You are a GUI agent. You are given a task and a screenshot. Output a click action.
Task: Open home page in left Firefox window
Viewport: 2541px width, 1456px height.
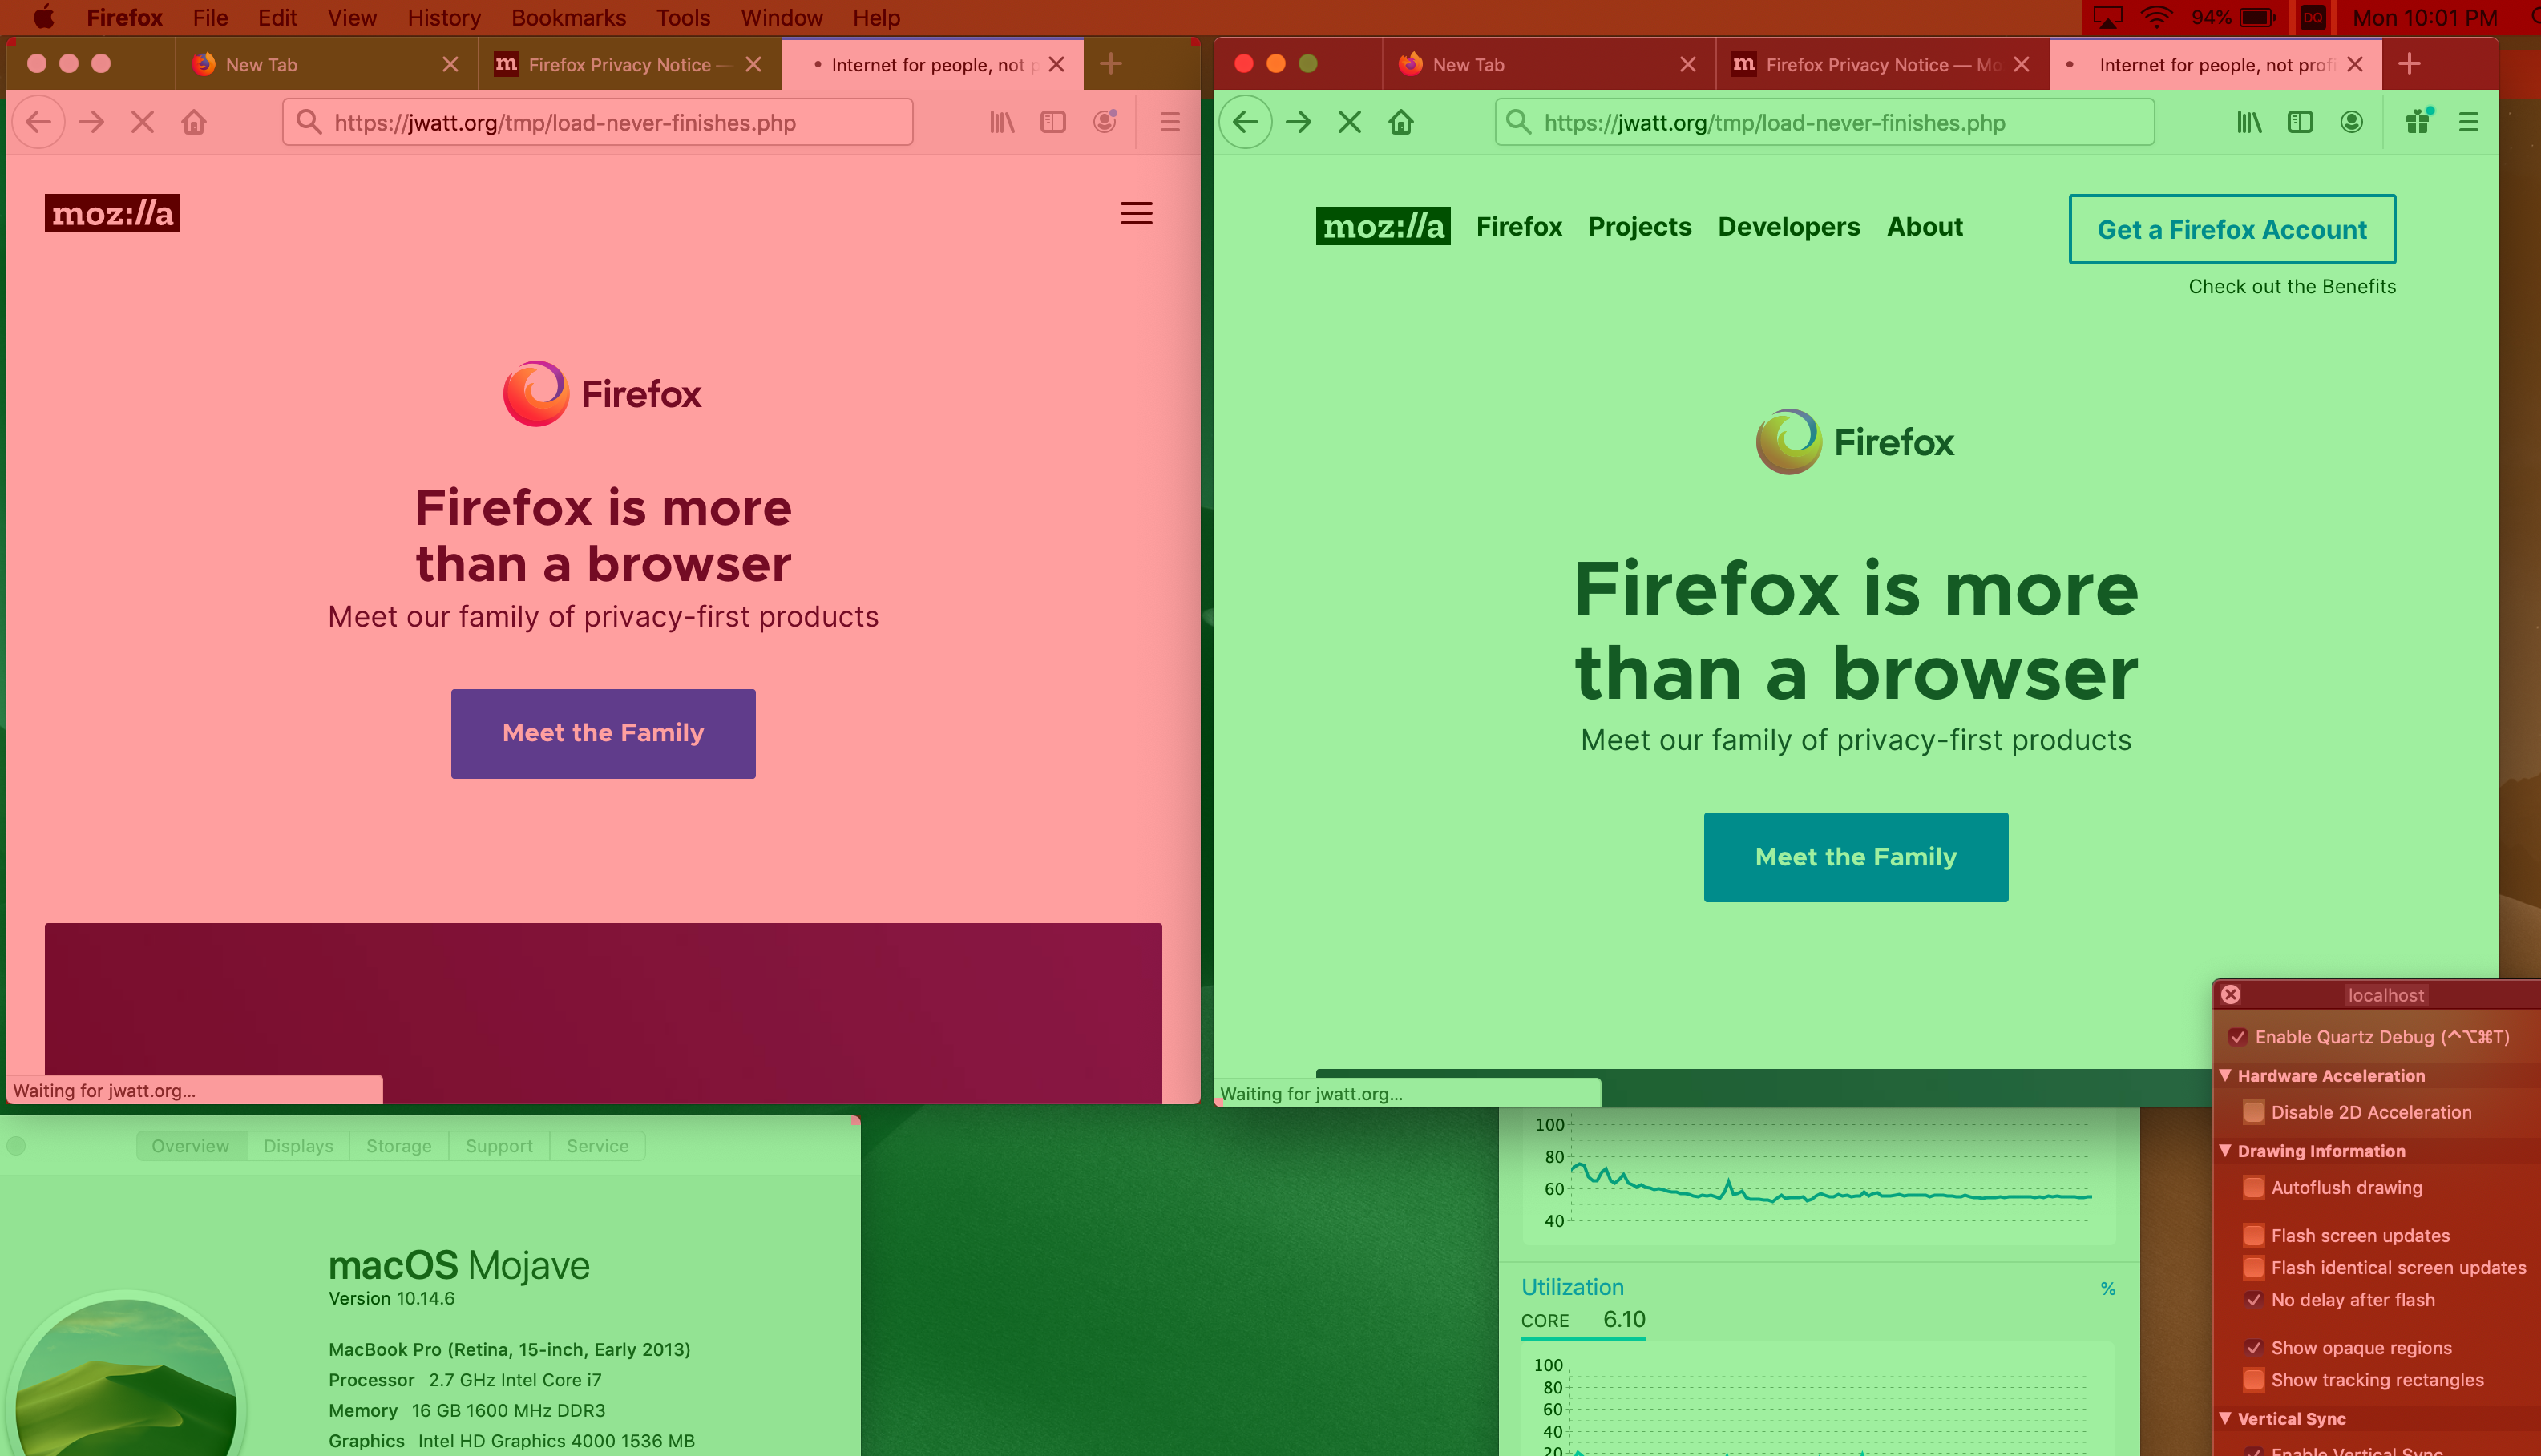click(194, 122)
